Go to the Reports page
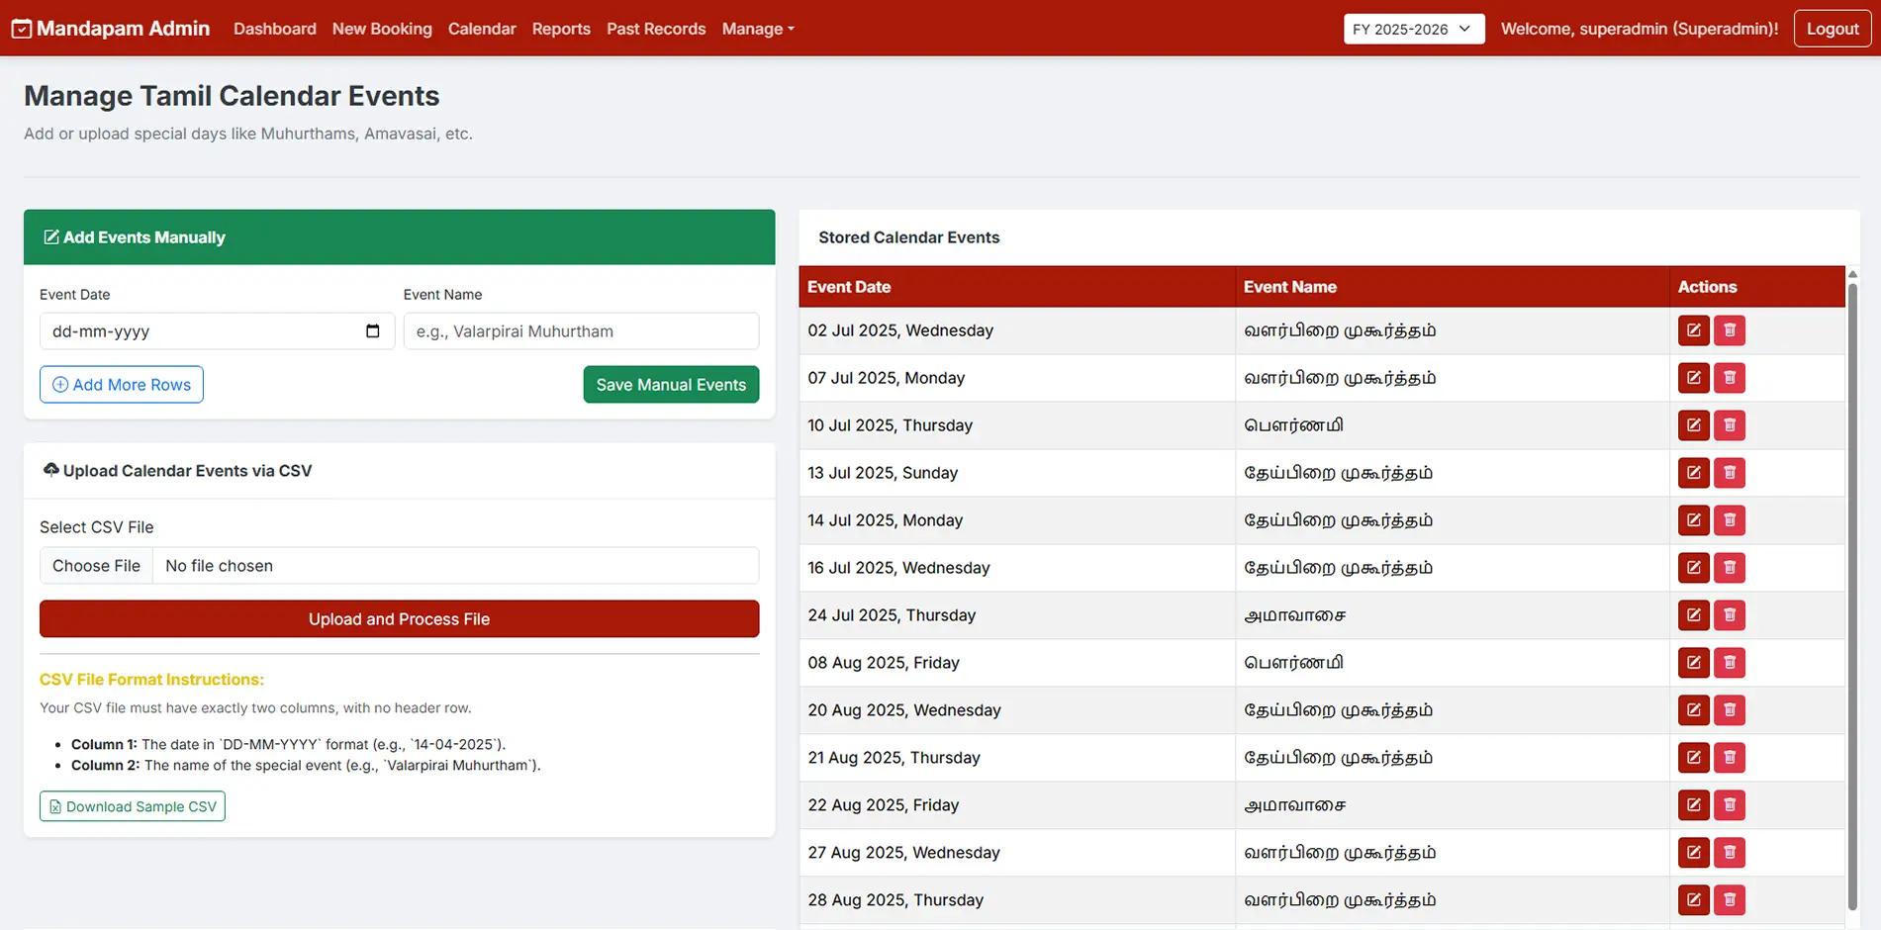 pos(560,29)
